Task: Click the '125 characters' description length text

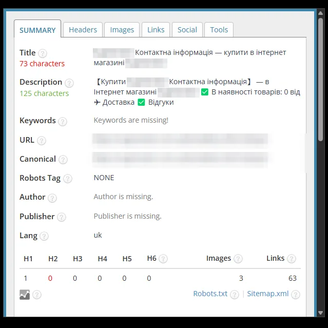Action: click(44, 93)
